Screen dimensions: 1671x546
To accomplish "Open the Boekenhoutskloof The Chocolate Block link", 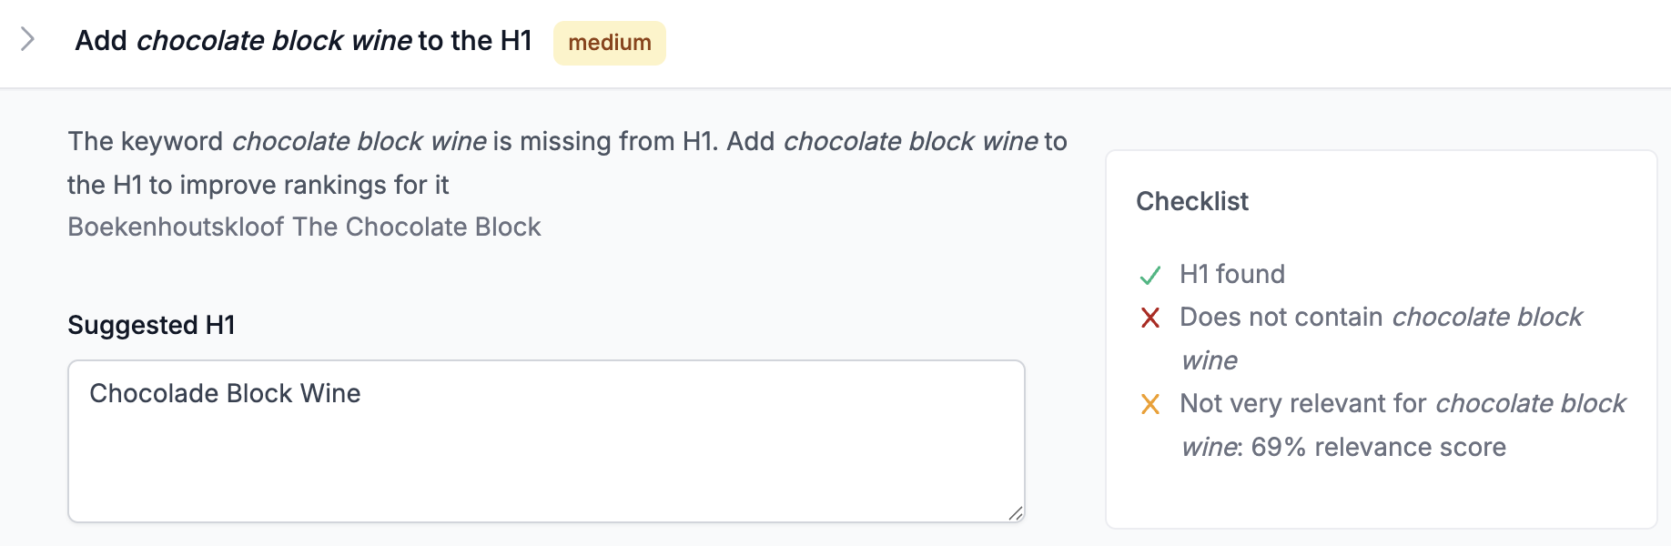I will (x=304, y=227).
